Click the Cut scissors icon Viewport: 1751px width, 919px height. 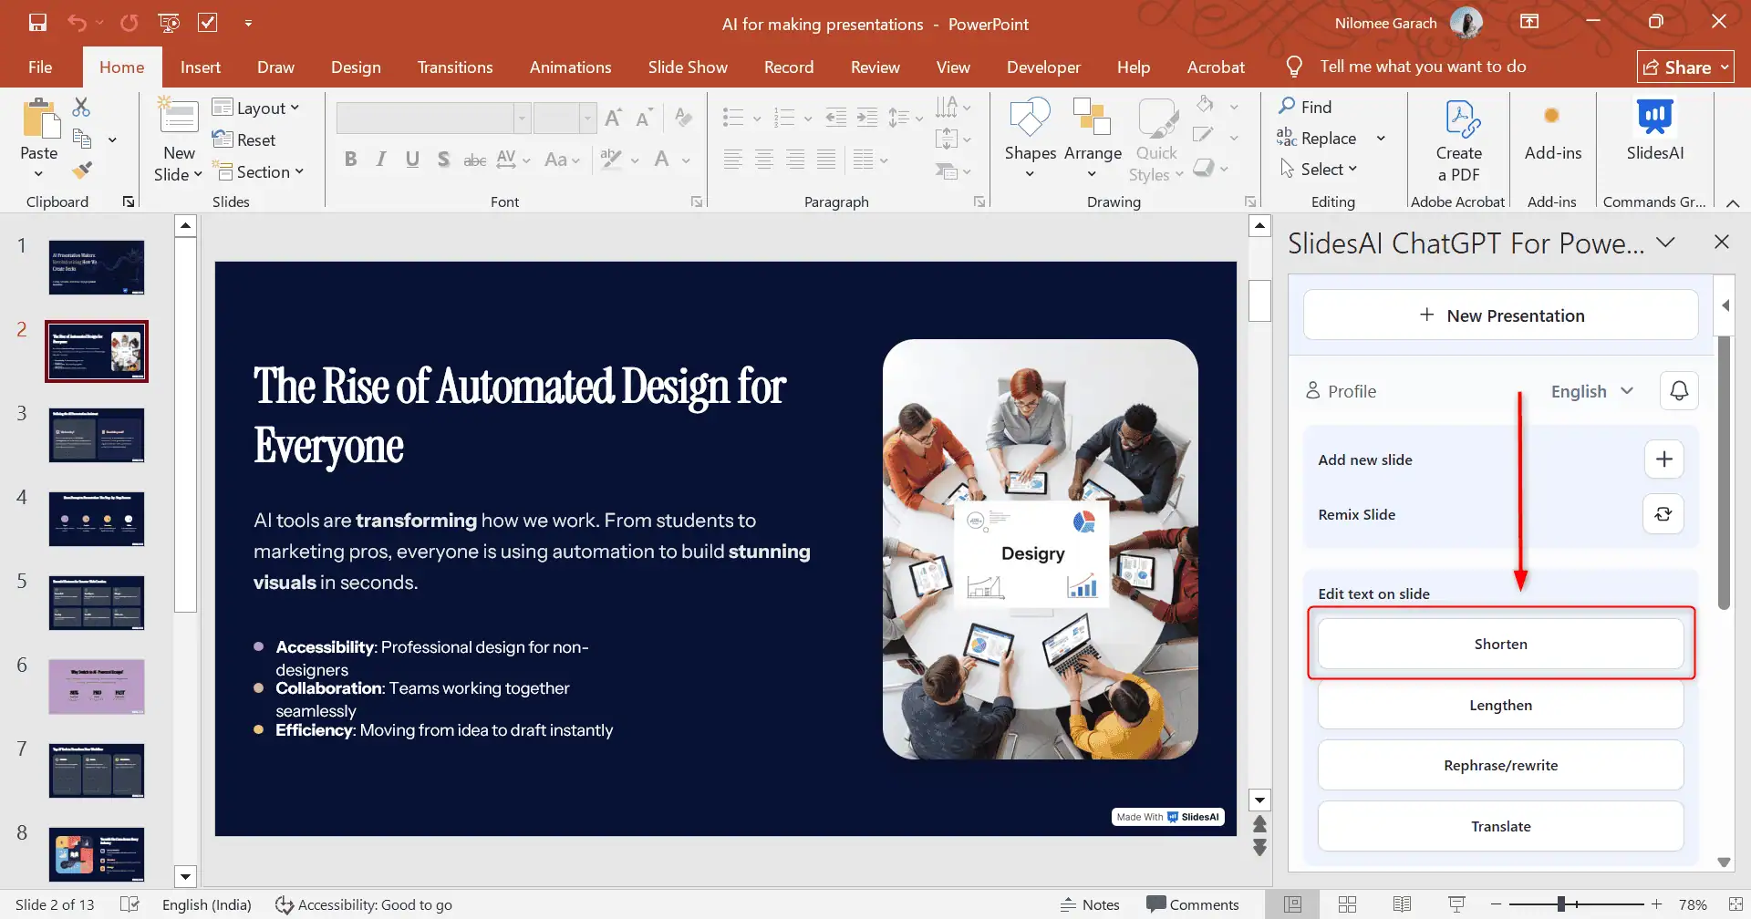point(81,107)
